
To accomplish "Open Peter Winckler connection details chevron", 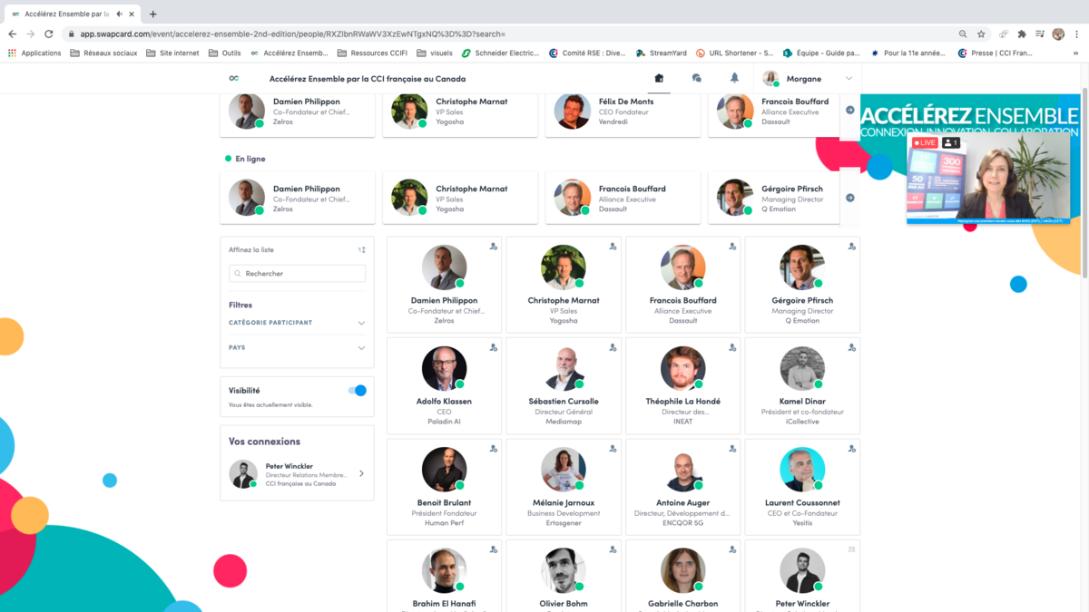I will (x=361, y=473).
